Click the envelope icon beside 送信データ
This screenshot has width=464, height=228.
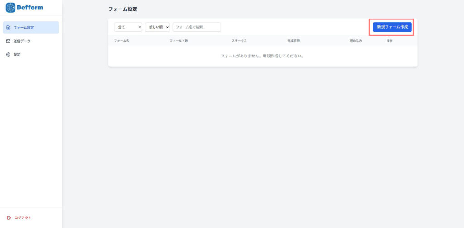point(8,41)
